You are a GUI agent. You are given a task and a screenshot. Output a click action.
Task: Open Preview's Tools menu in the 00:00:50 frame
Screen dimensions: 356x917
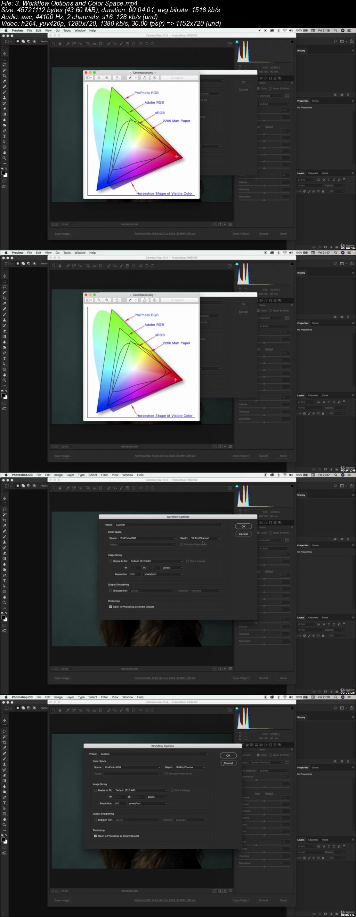pyautogui.click(x=66, y=30)
